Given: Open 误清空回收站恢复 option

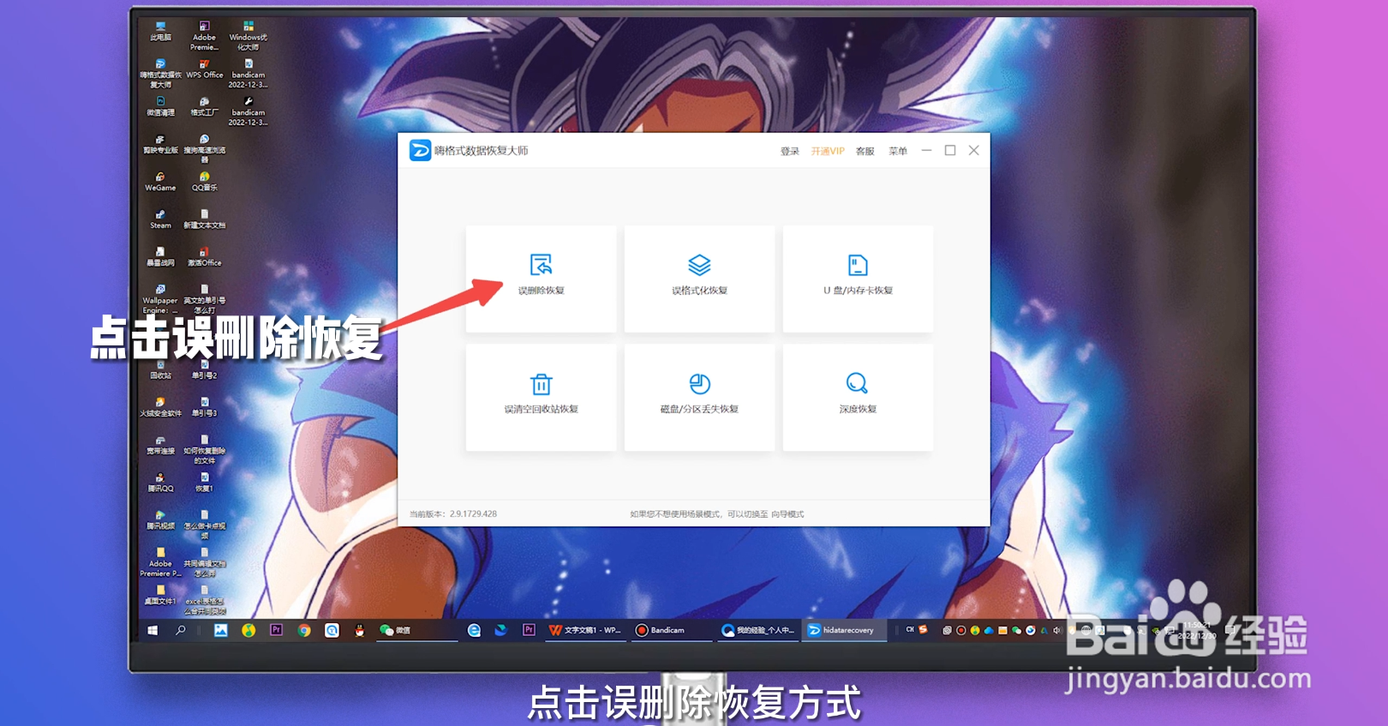Looking at the screenshot, I should pyautogui.click(x=541, y=397).
